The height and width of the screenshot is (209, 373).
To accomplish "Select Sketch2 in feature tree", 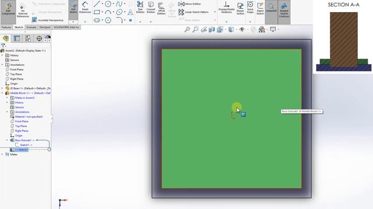I will [22, 150].
